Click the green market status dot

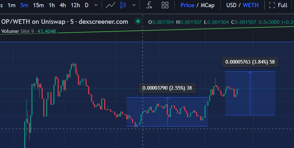pyautogui.click(x=138, y=22)
